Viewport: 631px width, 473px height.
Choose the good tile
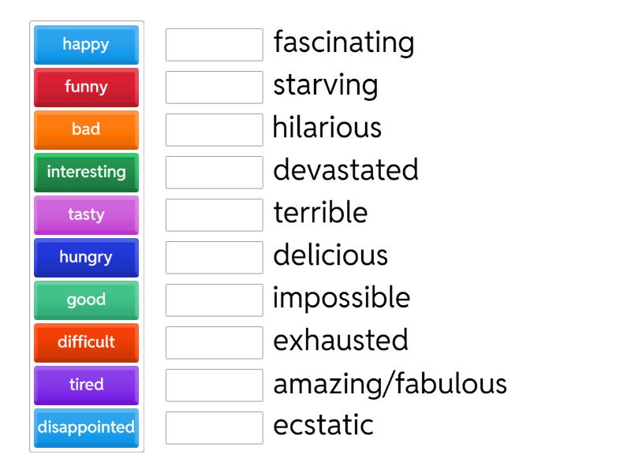pos(85,300)
